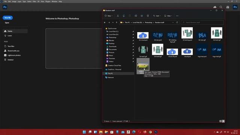
Task: Click the Forward arrow in File Explorer
Action: coord(109,22)
